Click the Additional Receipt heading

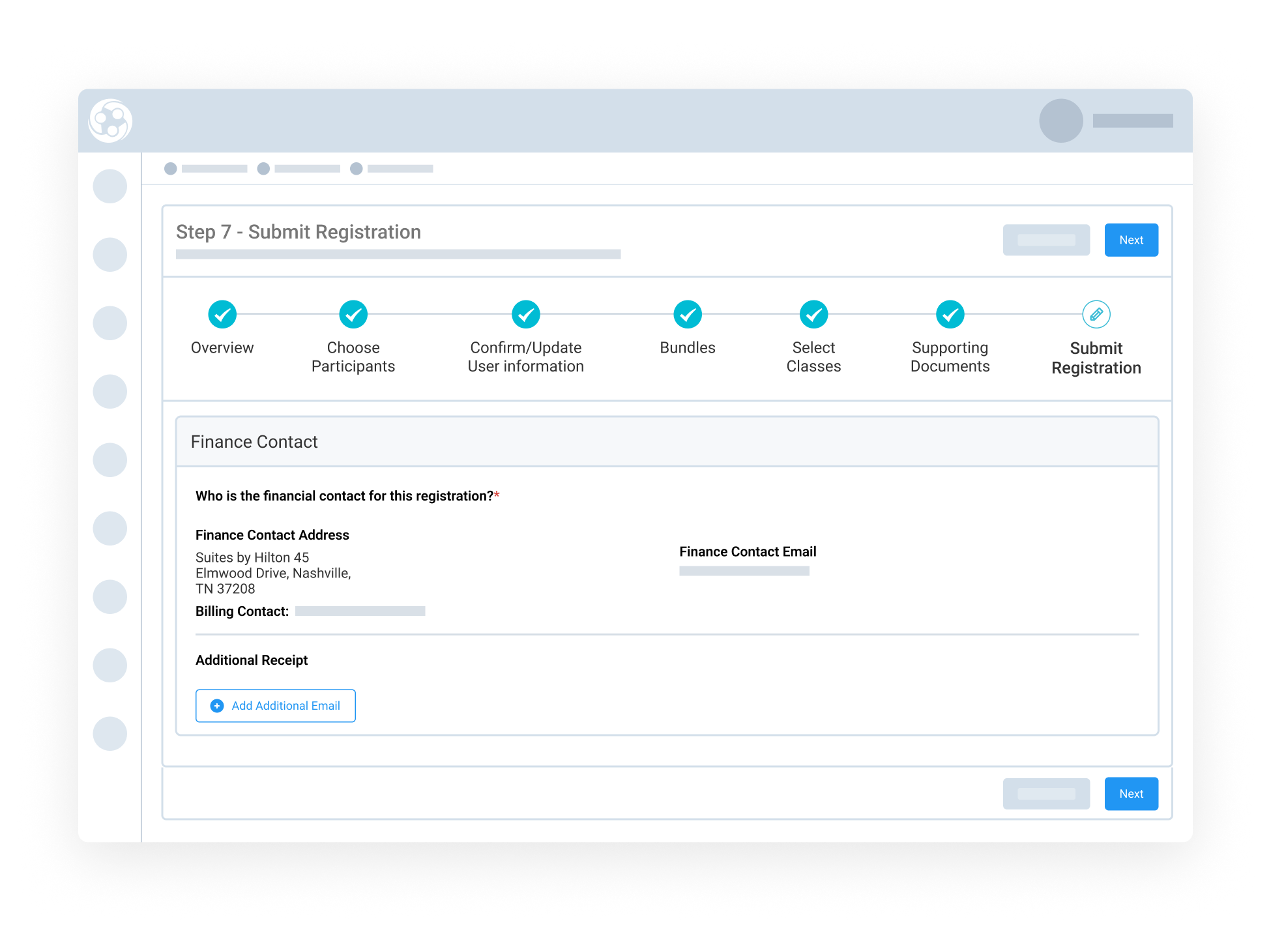click(252, 660)
